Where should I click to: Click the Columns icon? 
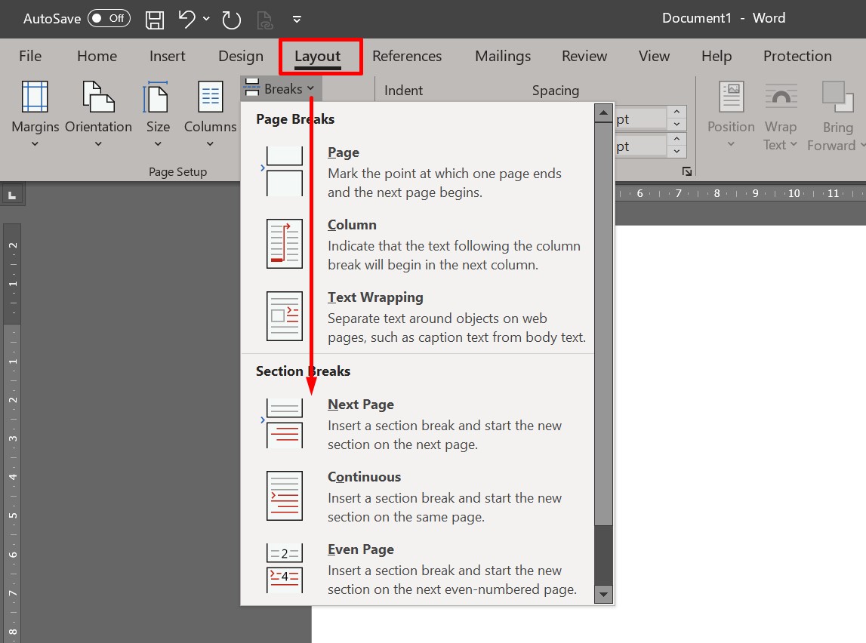click(211, 97)
